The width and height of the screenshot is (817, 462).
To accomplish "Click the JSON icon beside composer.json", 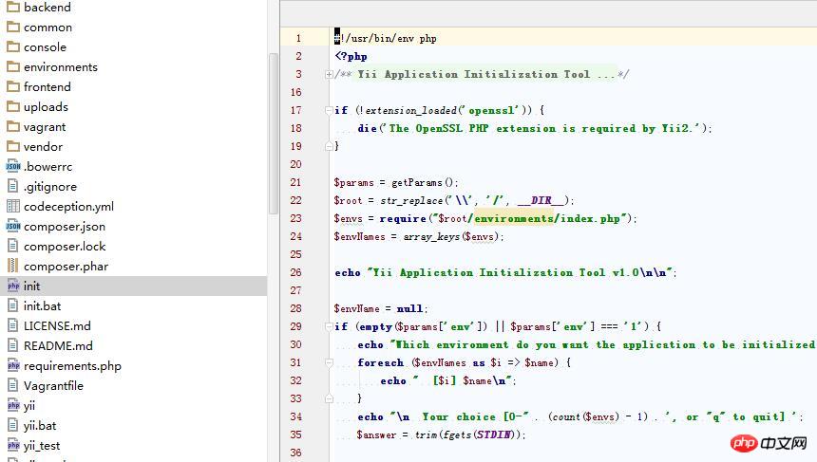I will [13, 226].
